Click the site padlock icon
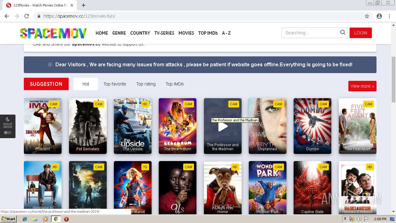The height and width of the screenshot is (223, 396). [39, 16]
